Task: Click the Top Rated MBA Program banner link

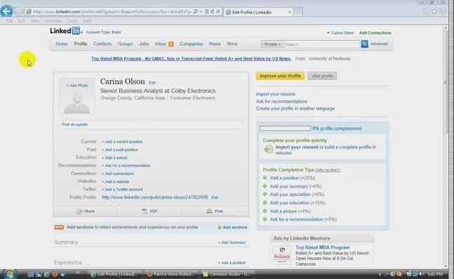Action: pos(191,59)
